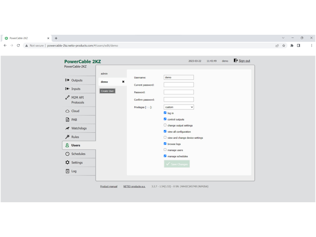316x237 pixels.
Task: Enable view and change device settings
Action: pyautogui.click(x=165, y=137)
